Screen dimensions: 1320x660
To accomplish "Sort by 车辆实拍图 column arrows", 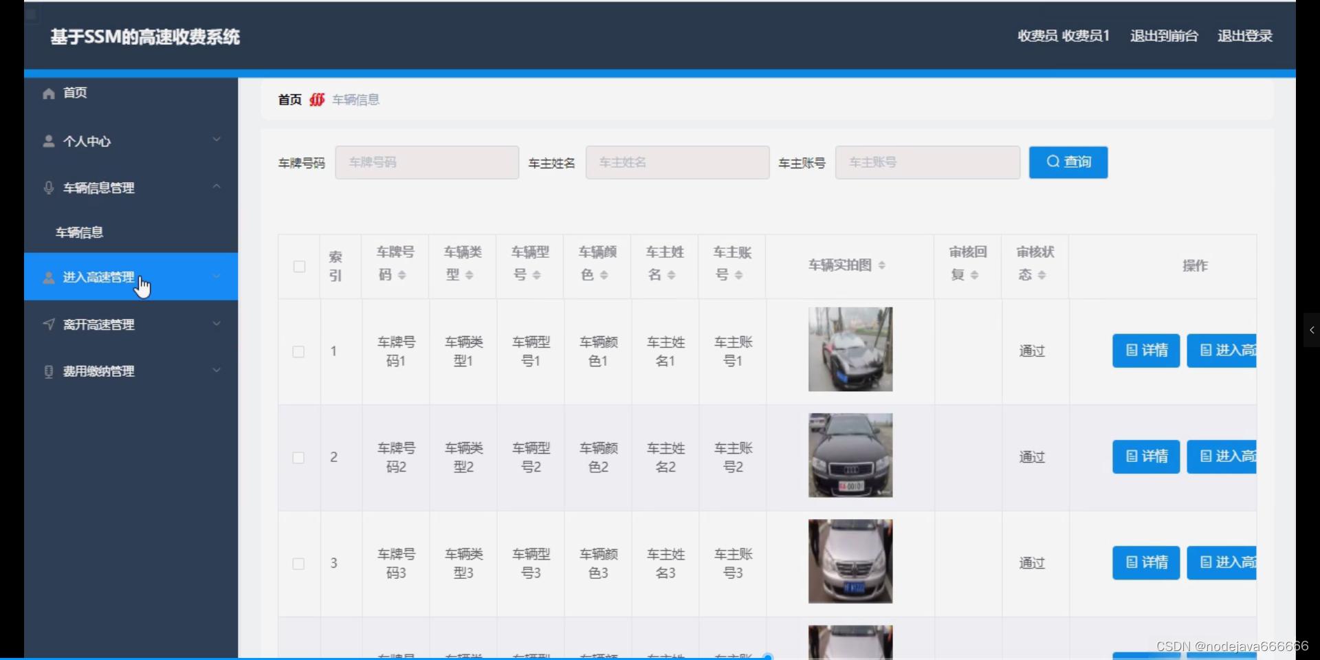I will click(882, 265).
